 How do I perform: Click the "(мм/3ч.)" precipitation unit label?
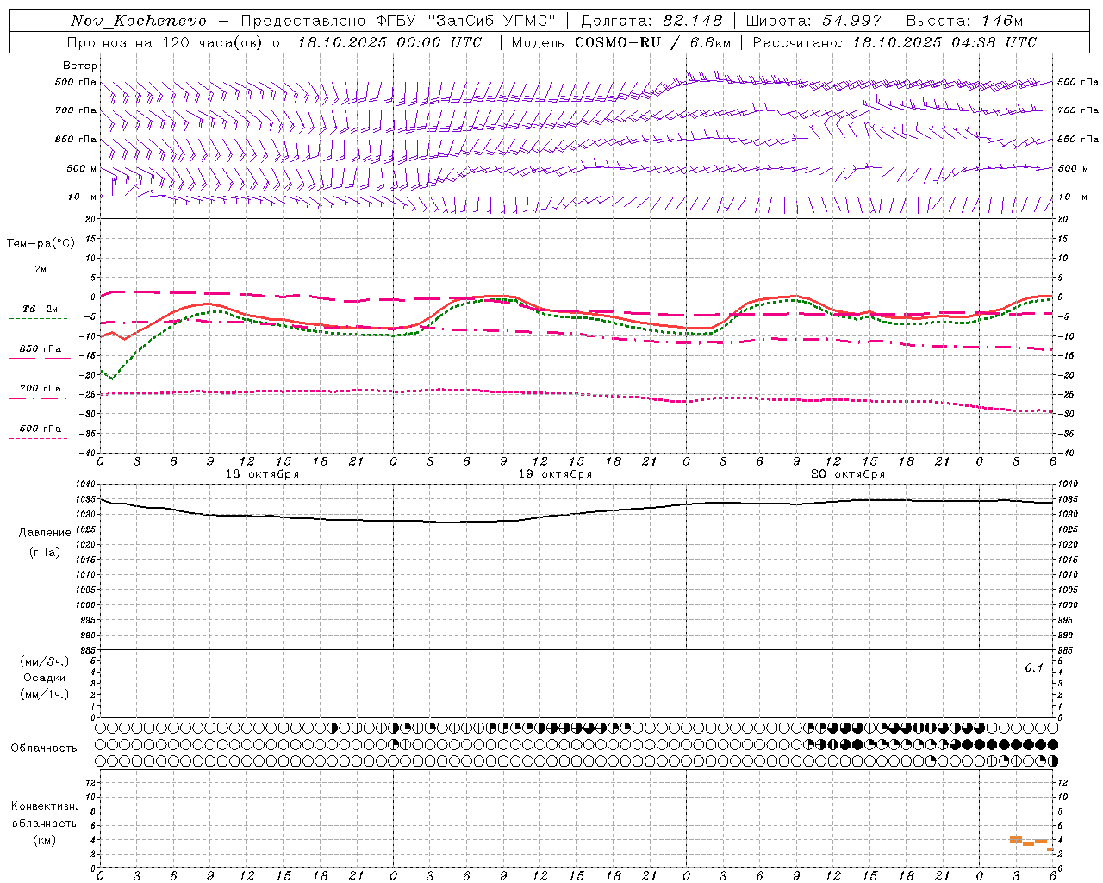45,661
